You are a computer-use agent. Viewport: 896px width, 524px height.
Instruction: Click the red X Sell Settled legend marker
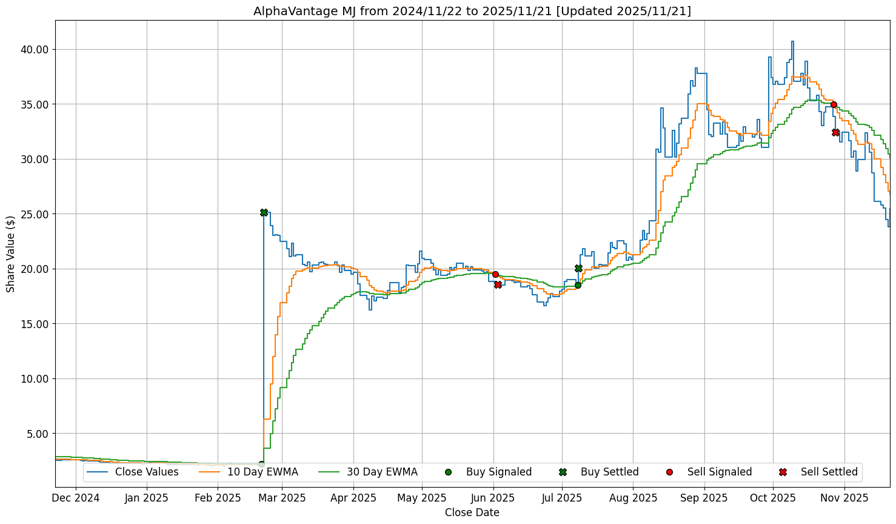tap(783, 472)
